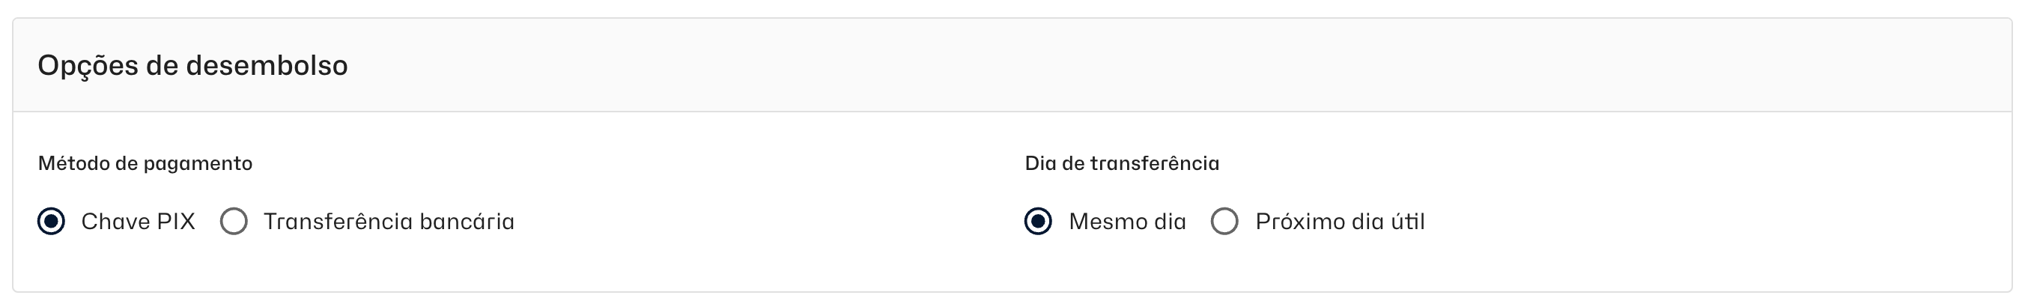This screenshot has width=2025, height=307.
Task: Switch transfer day to next business day
Action: point(1224,222)
